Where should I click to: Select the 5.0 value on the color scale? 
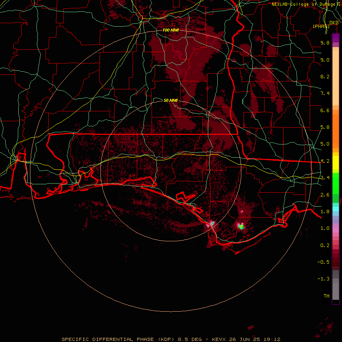point(325,144)
